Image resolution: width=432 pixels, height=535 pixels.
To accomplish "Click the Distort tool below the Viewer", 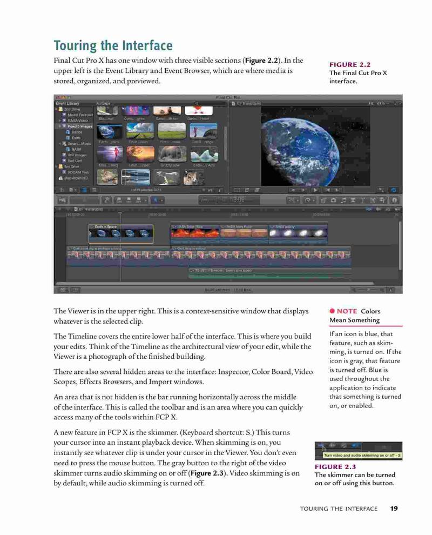I will click(x=256, y=190).
